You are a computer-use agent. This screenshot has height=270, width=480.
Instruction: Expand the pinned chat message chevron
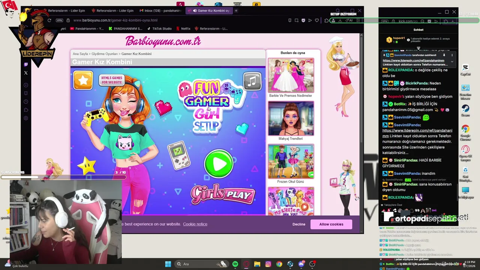452,61
